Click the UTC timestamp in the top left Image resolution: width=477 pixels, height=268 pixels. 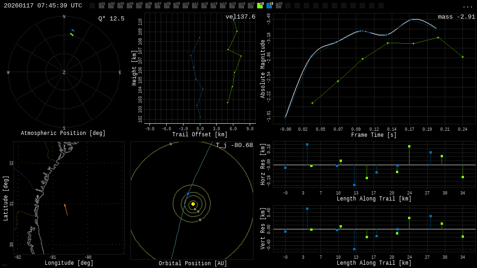pyautogui.click(x=43, y=6)
